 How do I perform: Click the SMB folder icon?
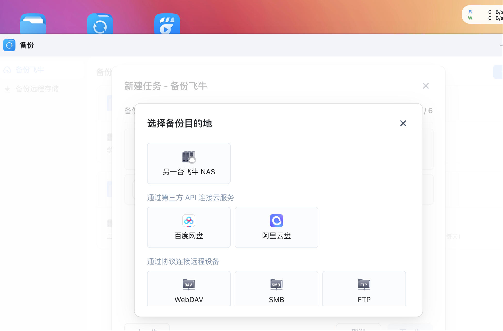pyautogui.click(x=276, y=284)
